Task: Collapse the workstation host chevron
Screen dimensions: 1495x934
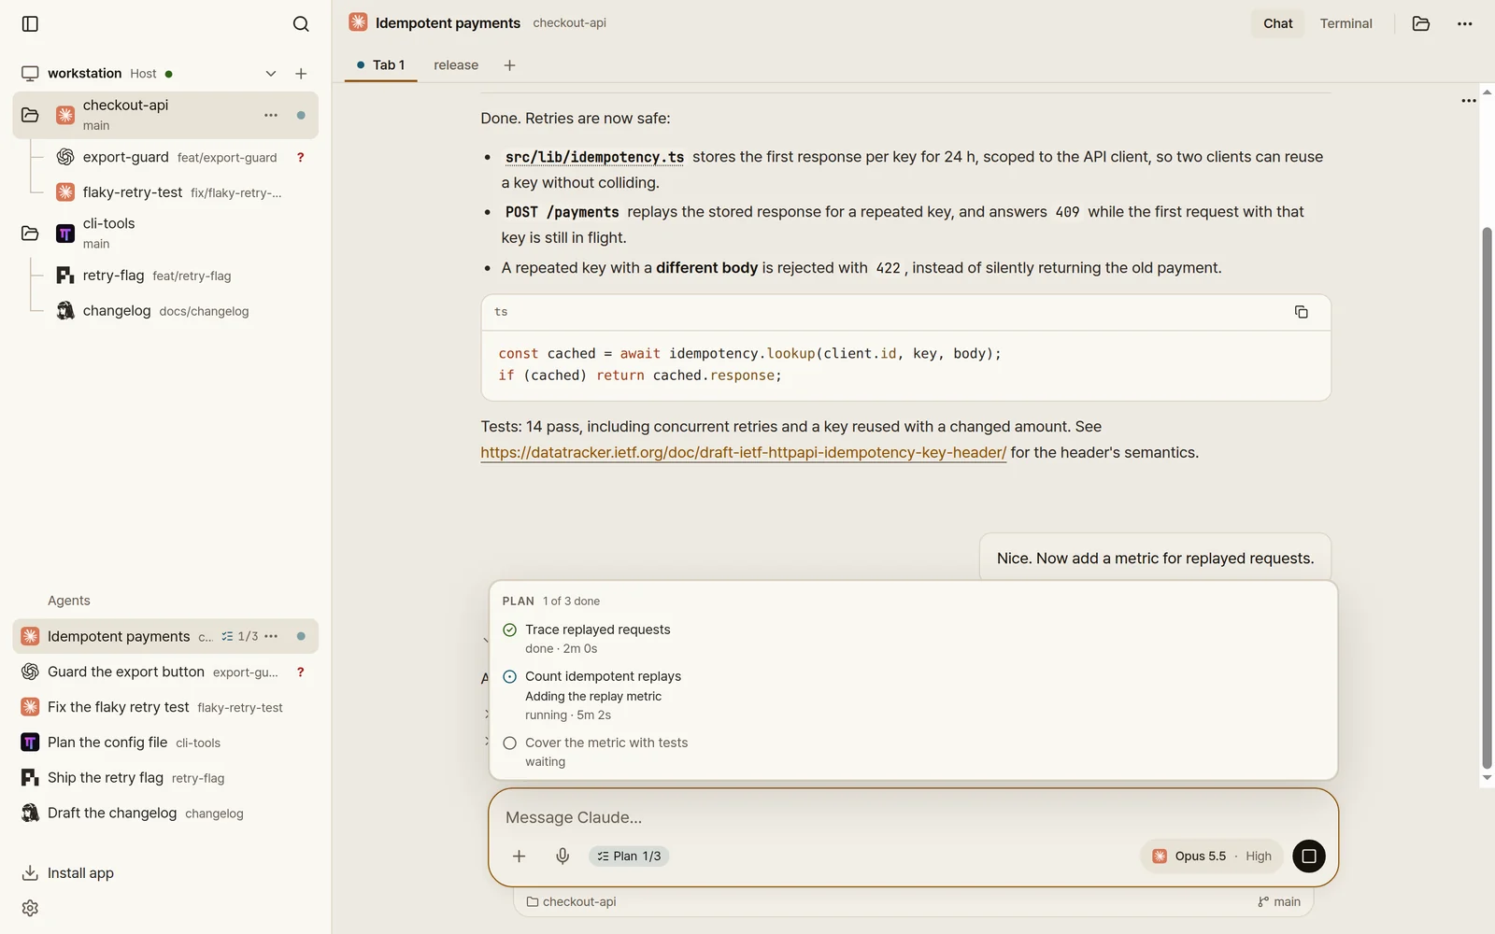Action: click(x=271, y=74)
